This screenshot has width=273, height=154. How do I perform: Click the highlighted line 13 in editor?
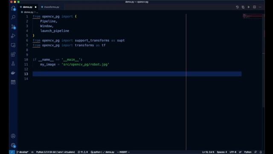137,74
